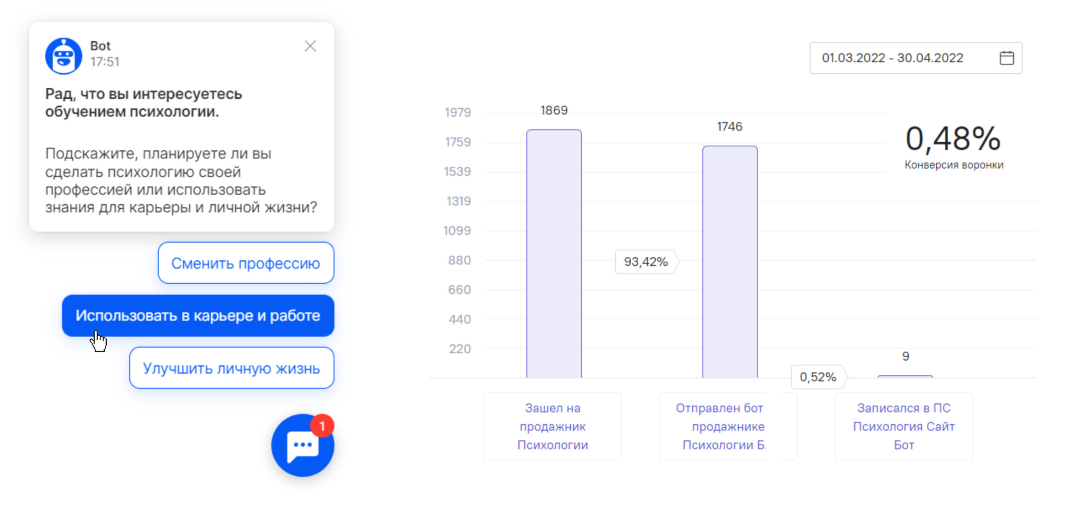Click the value 1869 above first bar
1072x508 pixels.
pos(554,110)
